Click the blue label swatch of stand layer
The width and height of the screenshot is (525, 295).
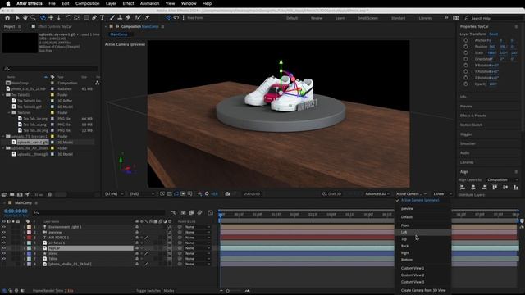[x=29, y=253]
